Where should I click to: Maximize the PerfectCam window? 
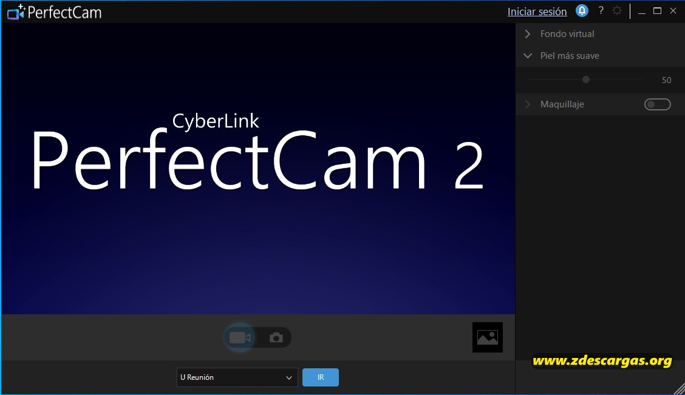[x=657, y=11]
